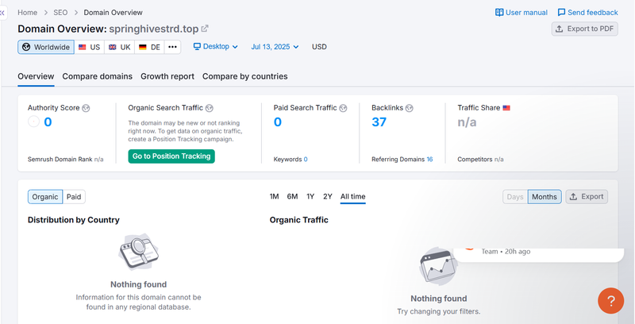Select the DE database

[149, 47]
